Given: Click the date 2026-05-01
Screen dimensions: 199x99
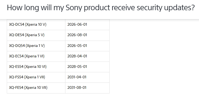Looking at the screenshot, I should coord(77,46).
